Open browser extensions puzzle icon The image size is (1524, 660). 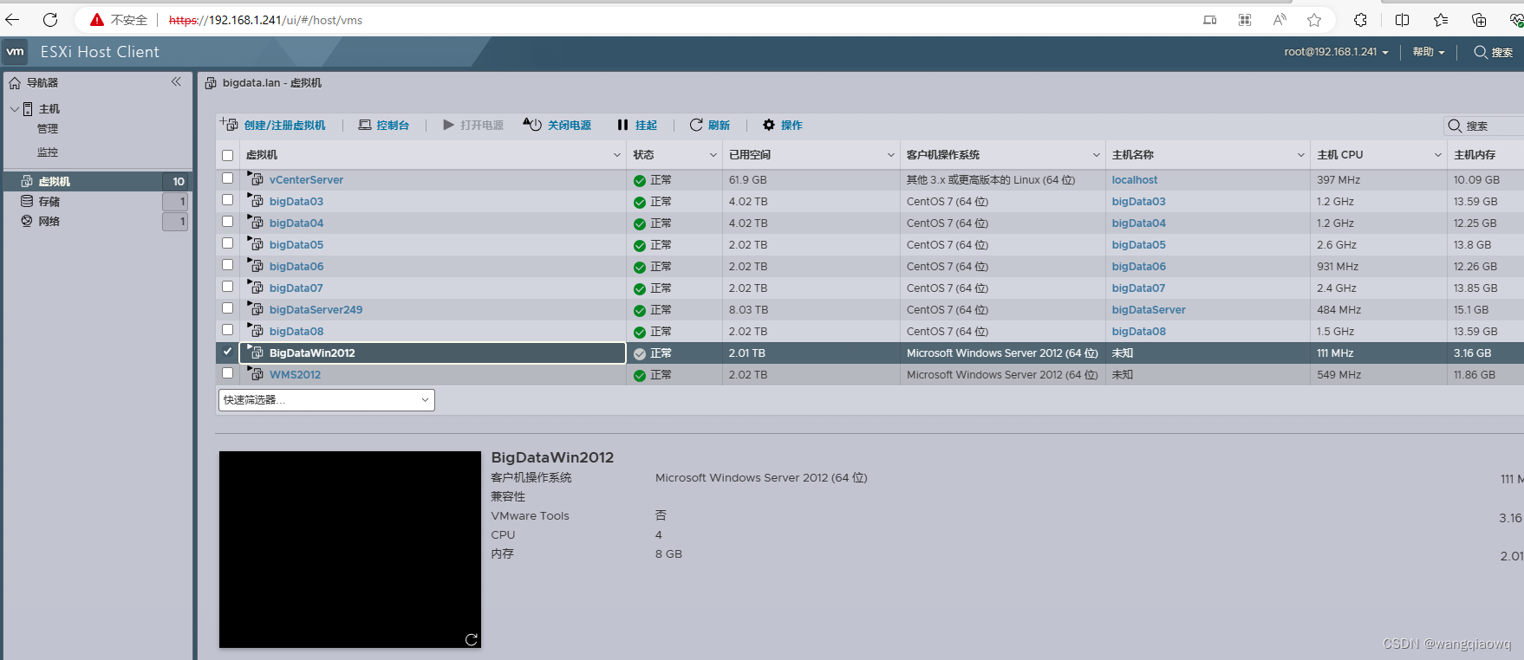(x=1360, y=20)
